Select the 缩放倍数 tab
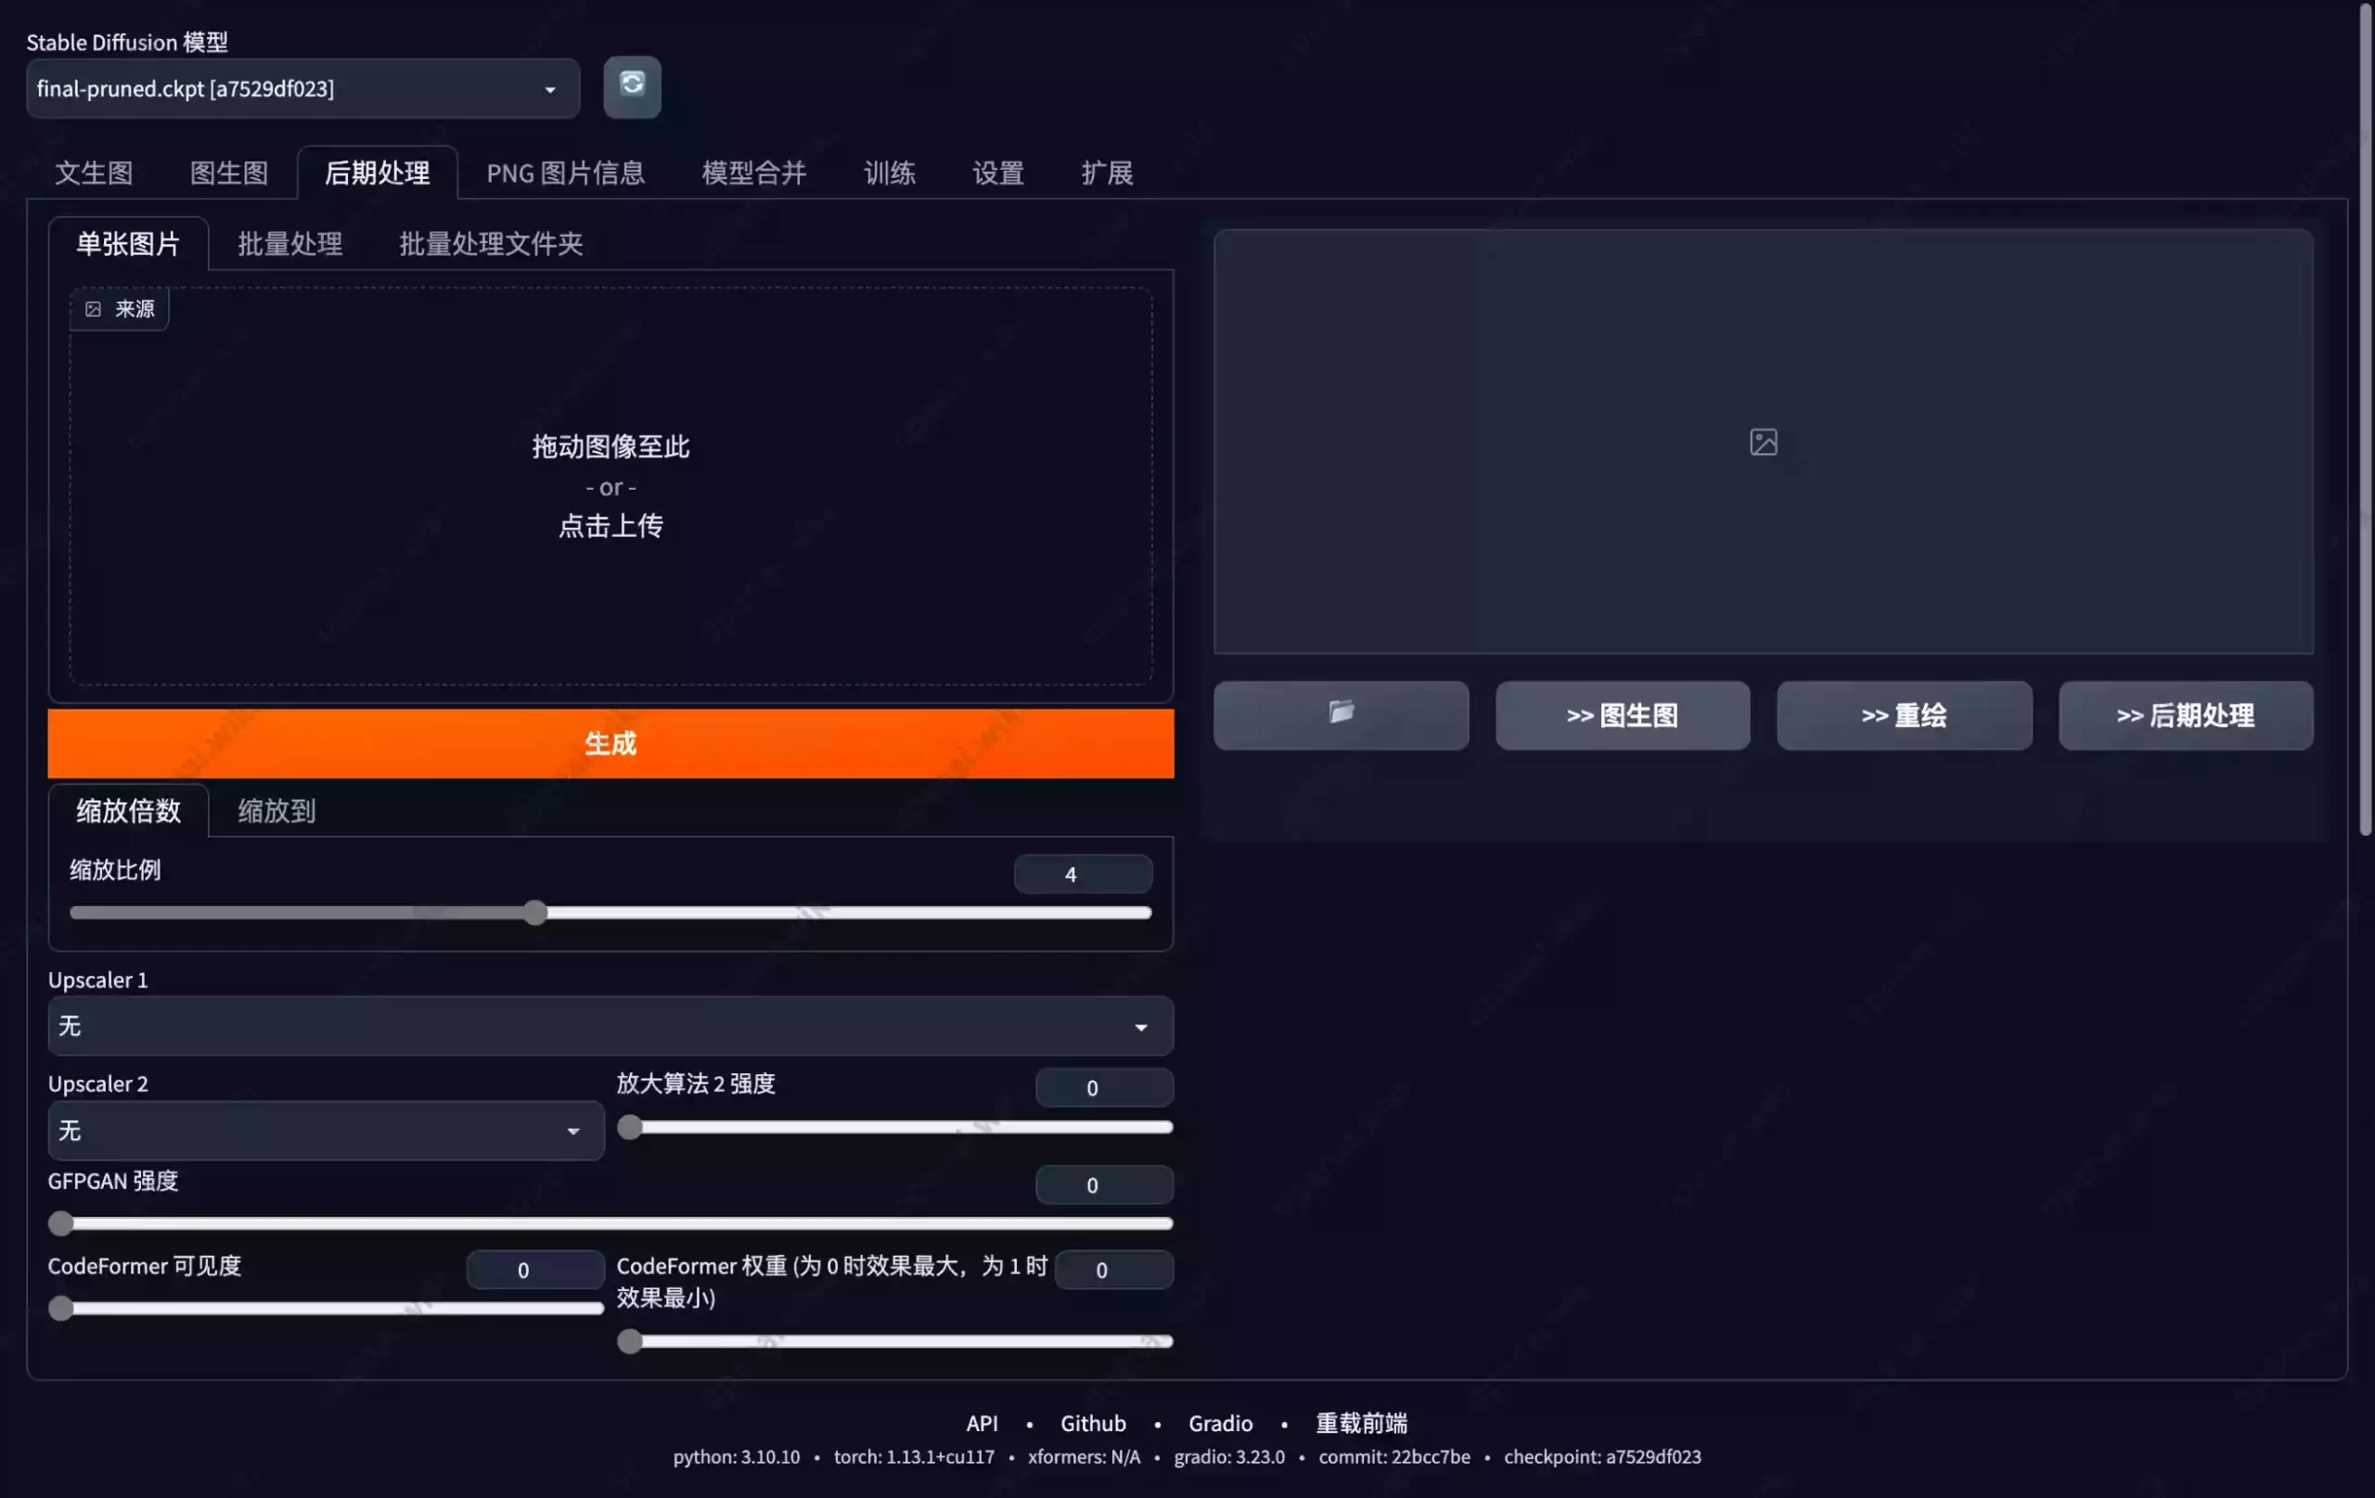Viewport: 2375px width, 1498px height. (128, 811)
